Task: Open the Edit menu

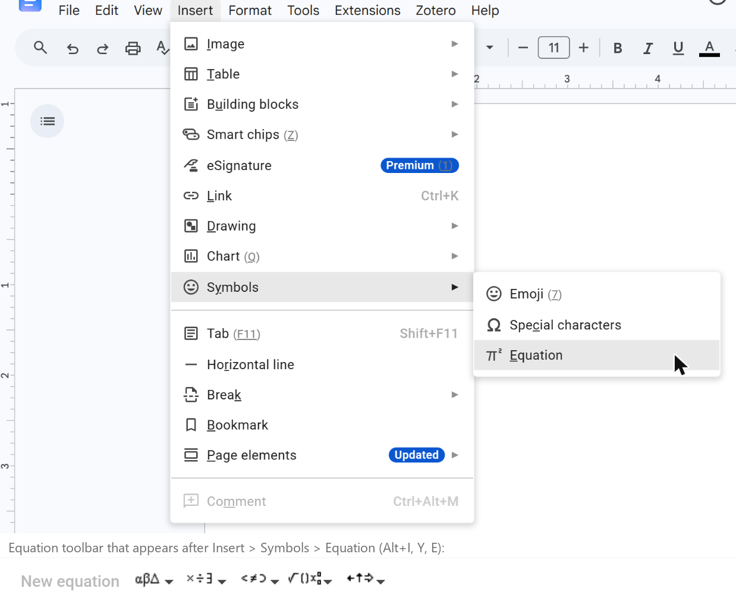Action: coord(107,11)
